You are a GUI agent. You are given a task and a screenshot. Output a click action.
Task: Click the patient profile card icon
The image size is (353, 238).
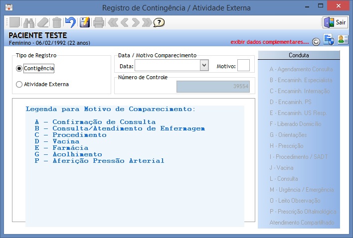tap(343, 39)
